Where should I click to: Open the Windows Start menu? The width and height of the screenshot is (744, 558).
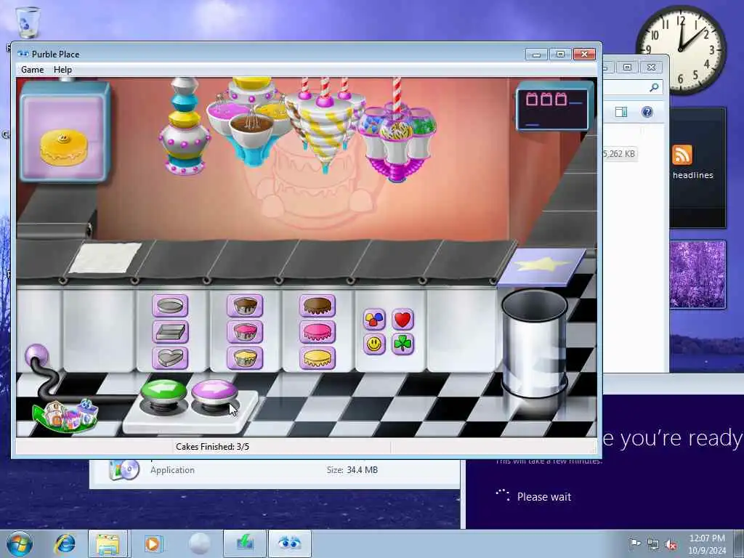(x=20, y=543)
